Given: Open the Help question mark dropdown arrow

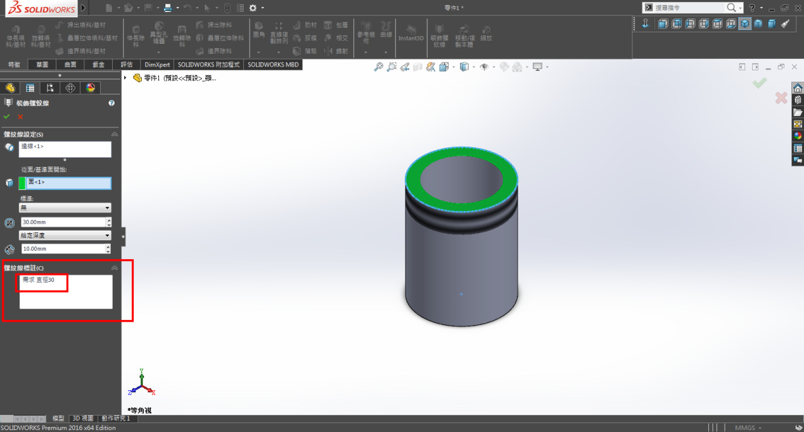Looking at the screenshot, I should tap(762, 8).
